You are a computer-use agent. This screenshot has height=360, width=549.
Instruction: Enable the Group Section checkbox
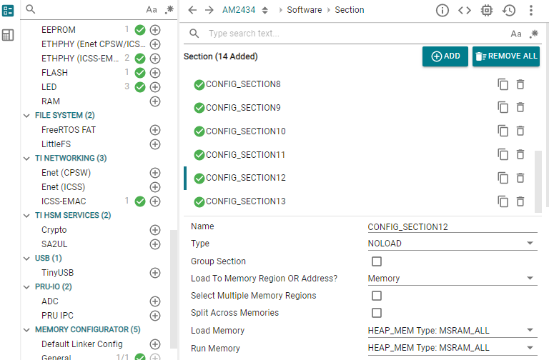pyautogui.click(x=377, y=261)
